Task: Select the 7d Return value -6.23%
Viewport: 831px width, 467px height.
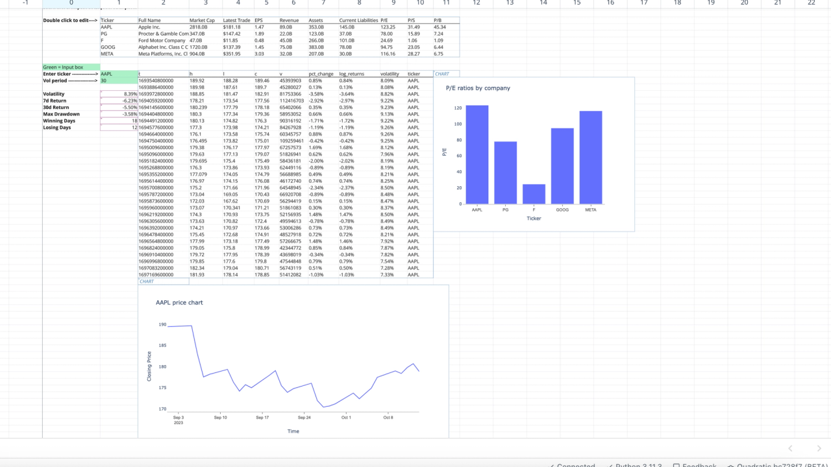Action: [119, 101]
